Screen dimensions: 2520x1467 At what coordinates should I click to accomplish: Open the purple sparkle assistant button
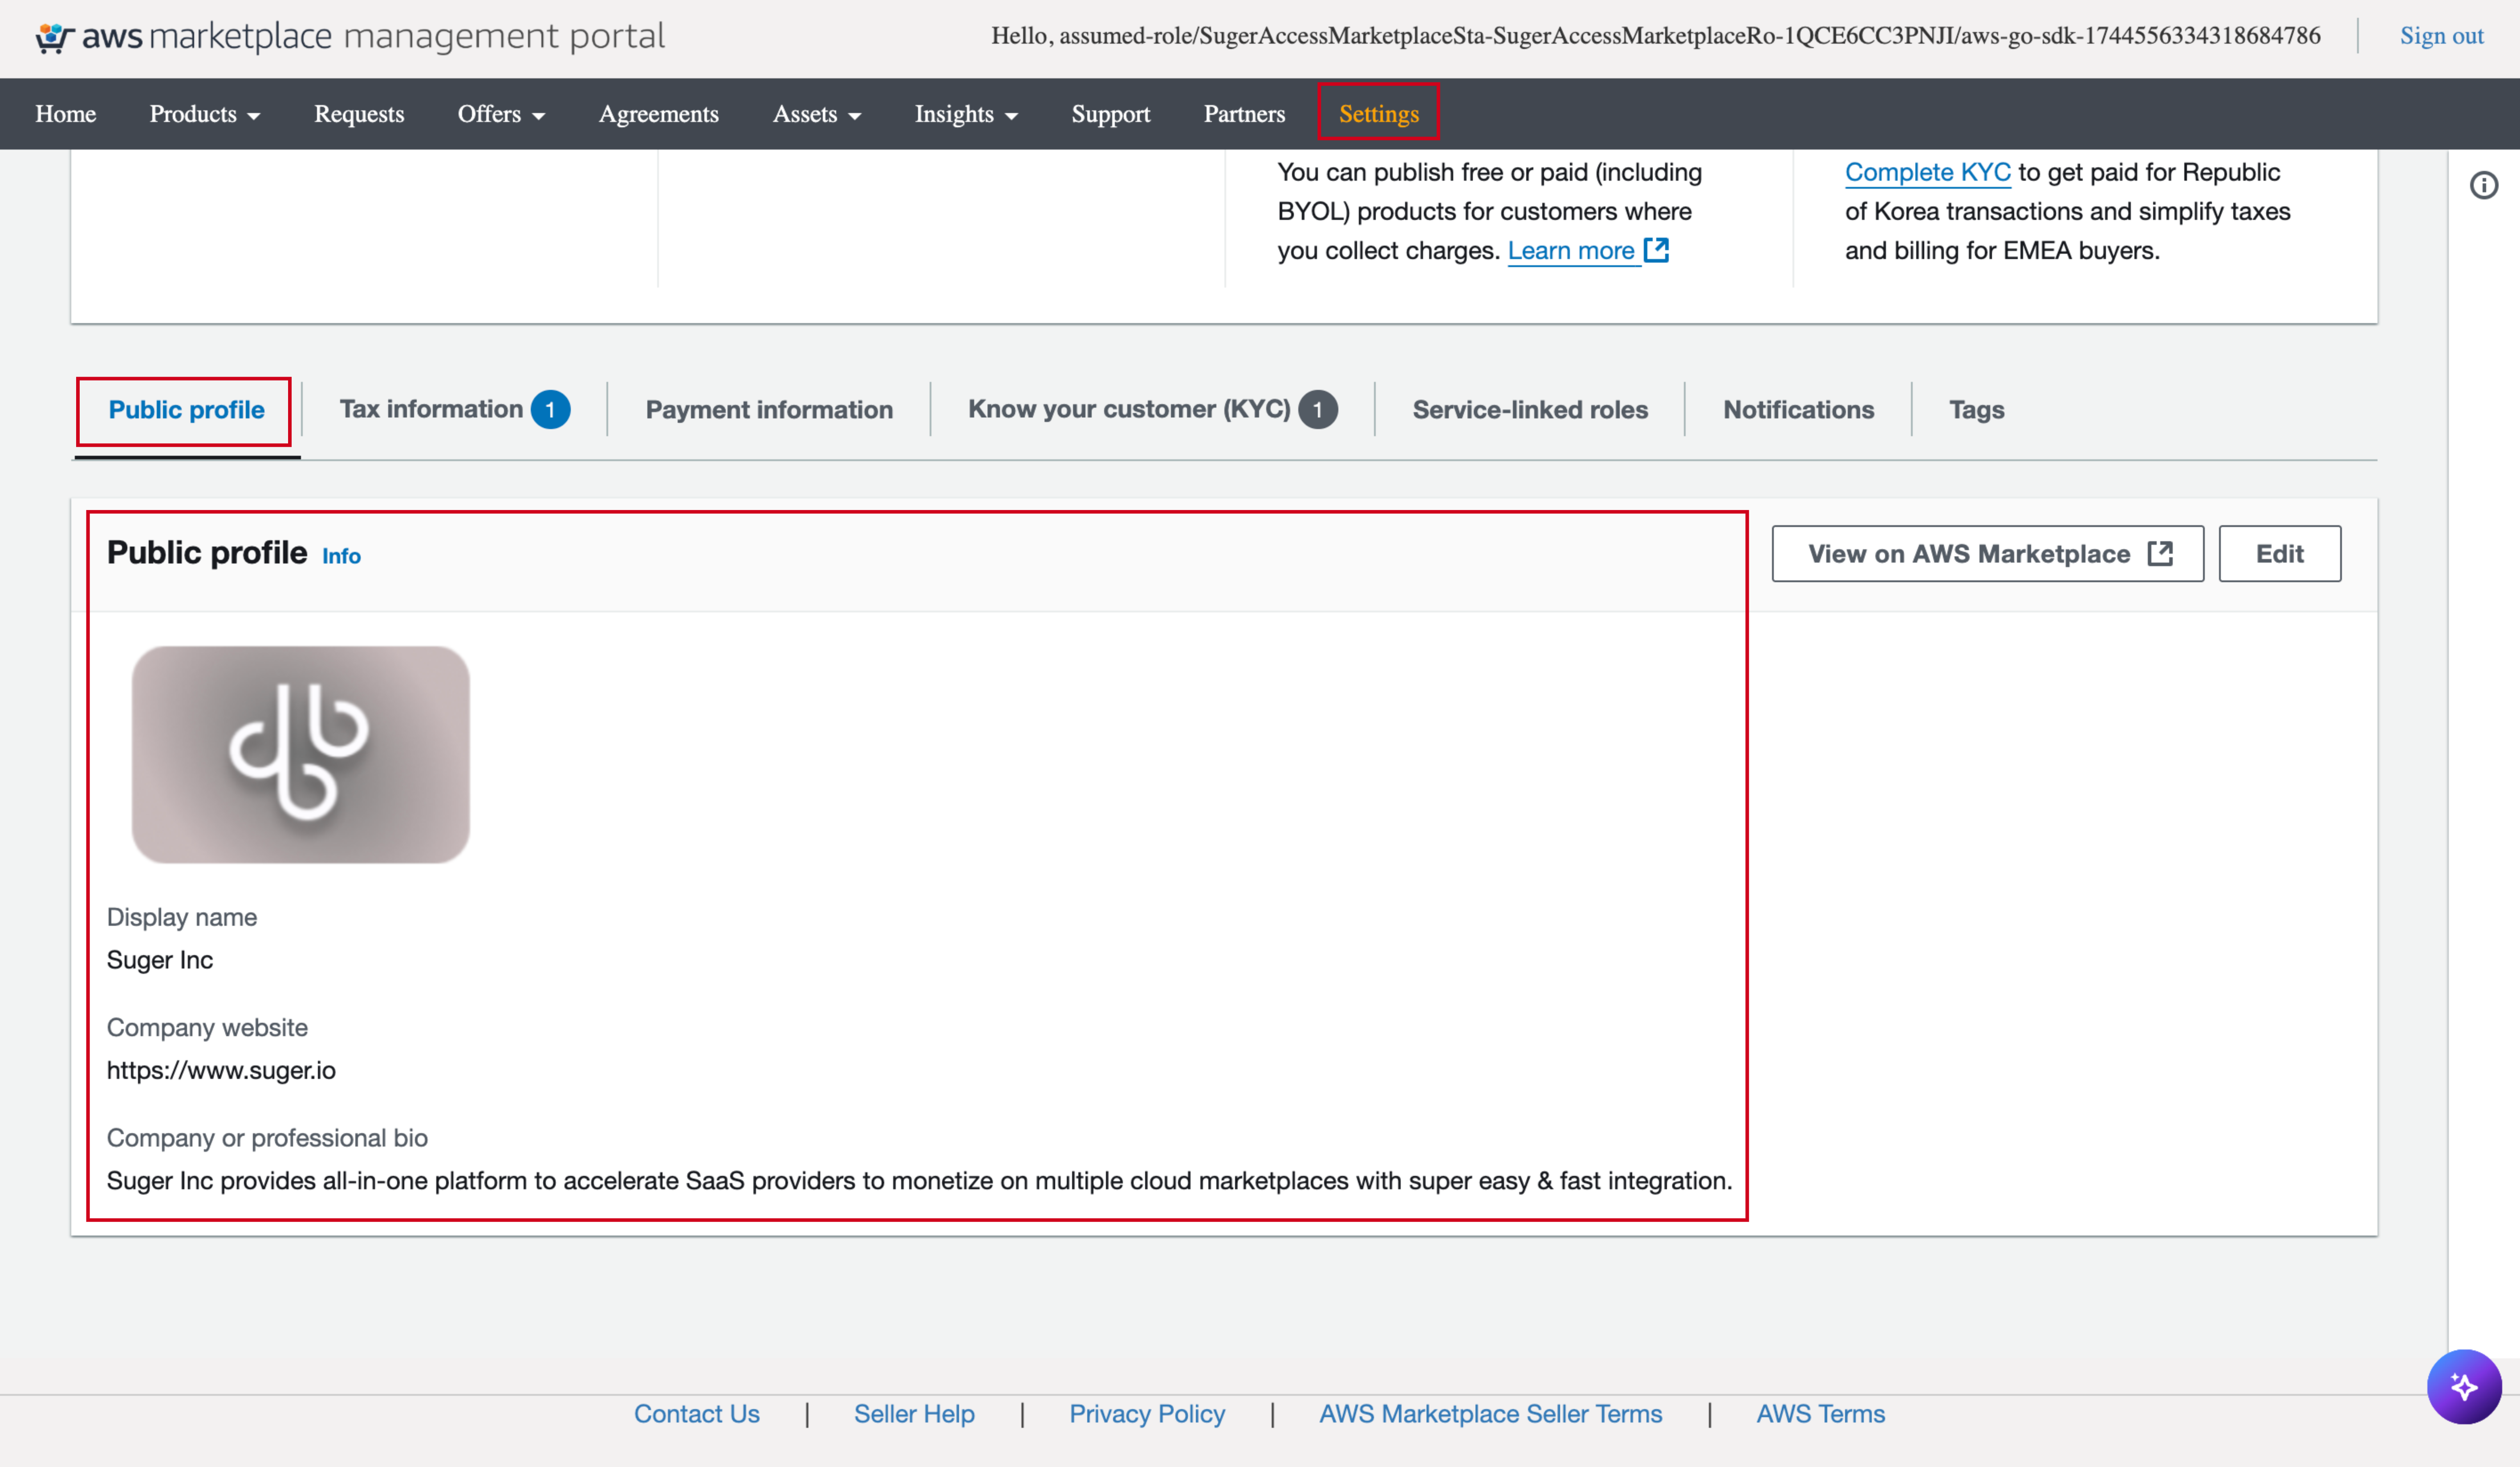coord(2464,1386)
